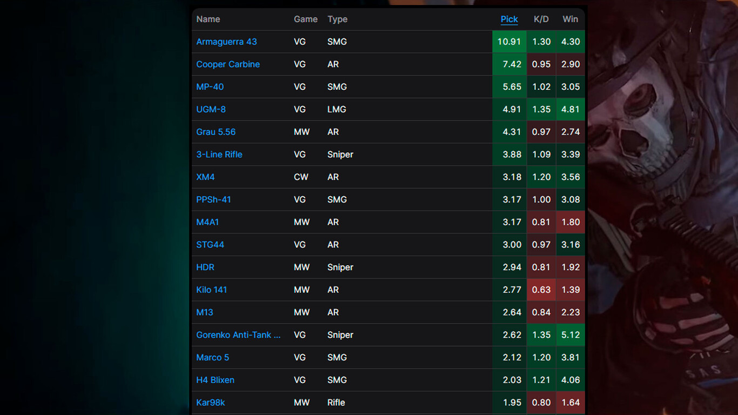Screen dimensions: 738x415
Task: Open the Armaguerra 43 weapon link
Action: point(226,42)
